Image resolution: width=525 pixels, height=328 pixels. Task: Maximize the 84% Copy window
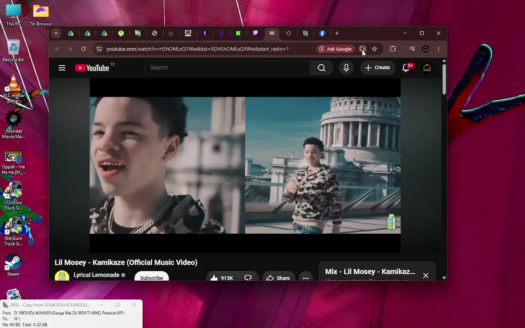(x=118, y=305)
